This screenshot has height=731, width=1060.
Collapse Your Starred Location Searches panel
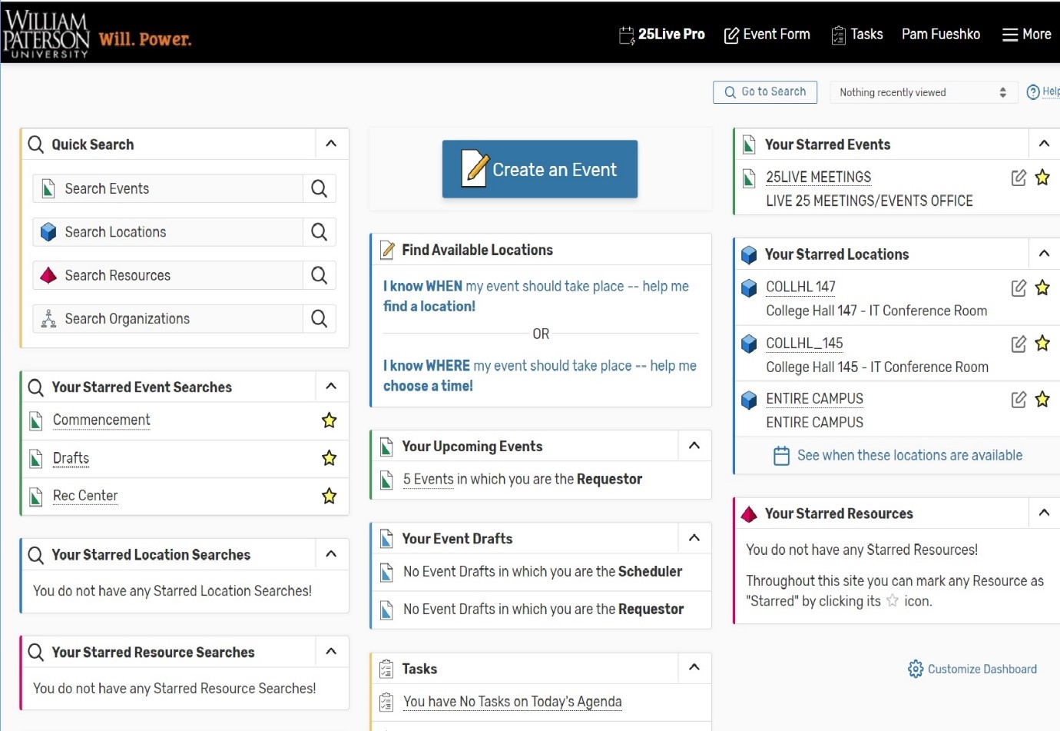pyautogui.click(x=331, y=554)
